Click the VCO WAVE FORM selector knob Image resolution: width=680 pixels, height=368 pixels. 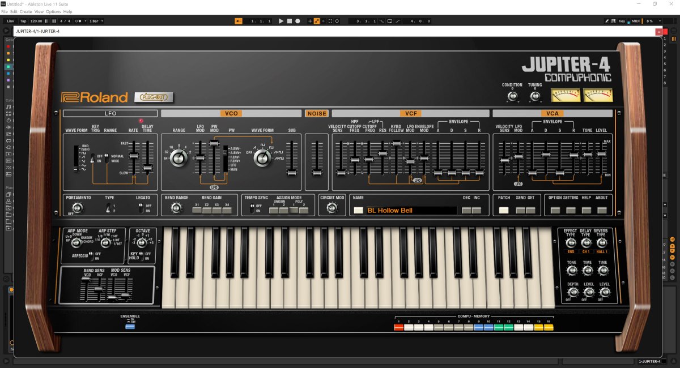(x=262, y=159)
